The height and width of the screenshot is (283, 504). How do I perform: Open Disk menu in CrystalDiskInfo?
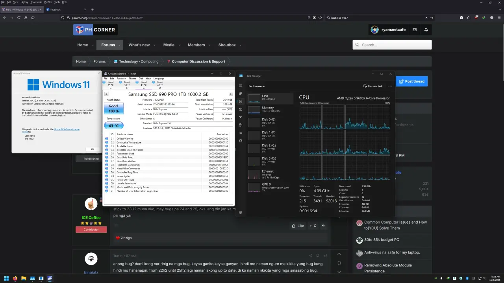pos(141,79)
